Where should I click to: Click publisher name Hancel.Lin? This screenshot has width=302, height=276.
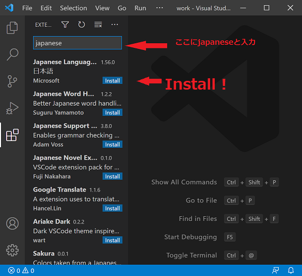click(x=47, y=209)
